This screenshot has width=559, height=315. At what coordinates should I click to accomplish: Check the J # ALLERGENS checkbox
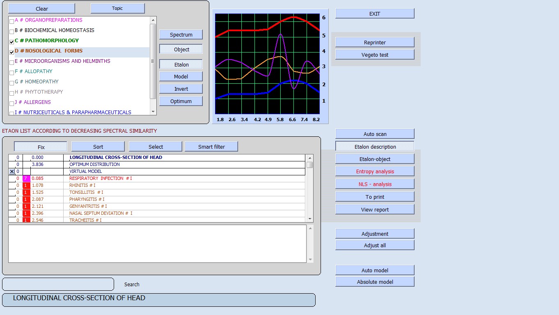click(x=11, y=103)
